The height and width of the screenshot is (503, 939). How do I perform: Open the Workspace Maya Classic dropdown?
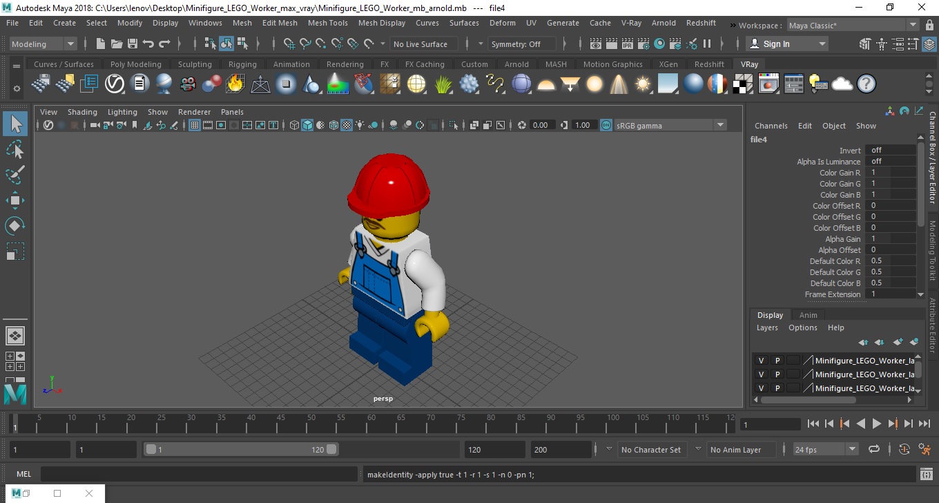click(x=854, y=26)
